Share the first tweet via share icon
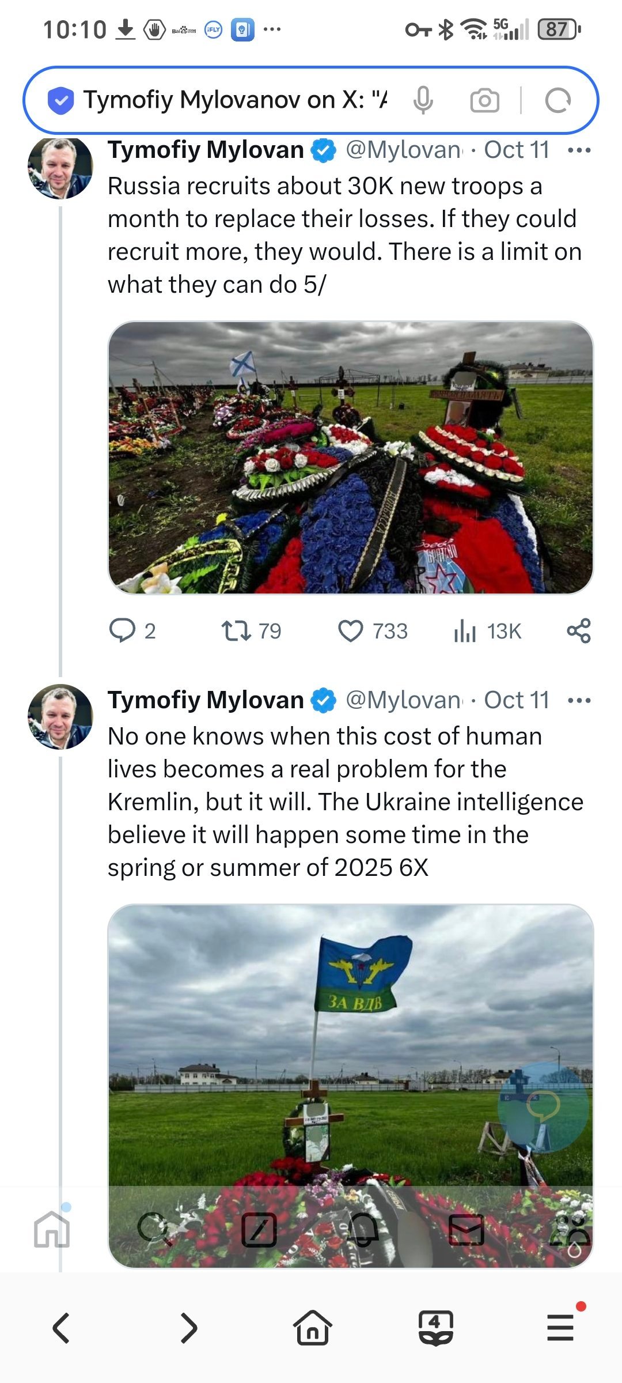This screenshot has width=622, height=1383. tap(578, 631)
